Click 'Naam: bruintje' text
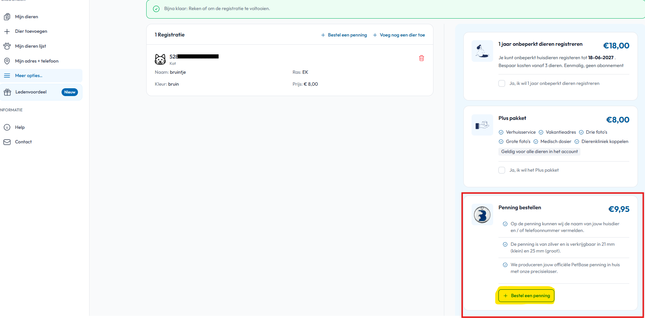Image resolution: width=645 pixels, height=318 pixels. (x=170, y=72)
